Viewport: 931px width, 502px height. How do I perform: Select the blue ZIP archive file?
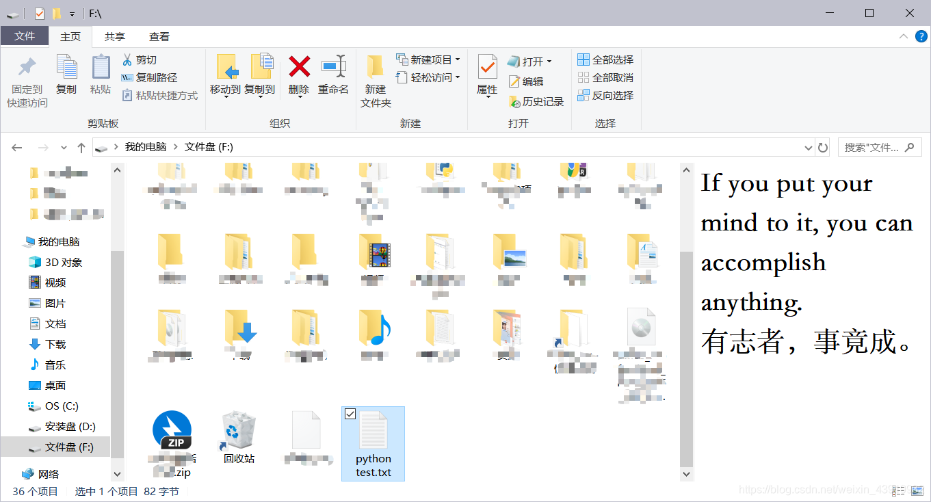[x=172, y=430]
